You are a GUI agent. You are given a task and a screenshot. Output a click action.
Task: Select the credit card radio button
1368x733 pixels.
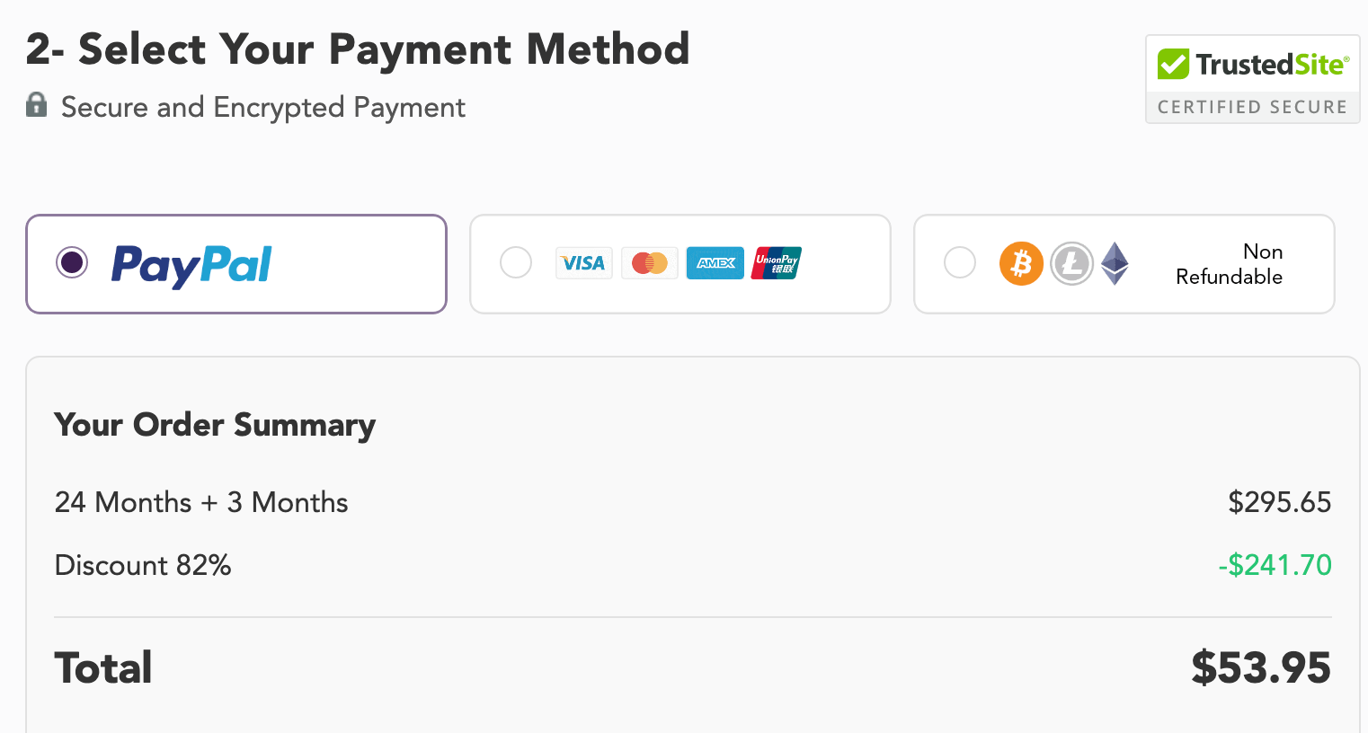tap(516, 263)
